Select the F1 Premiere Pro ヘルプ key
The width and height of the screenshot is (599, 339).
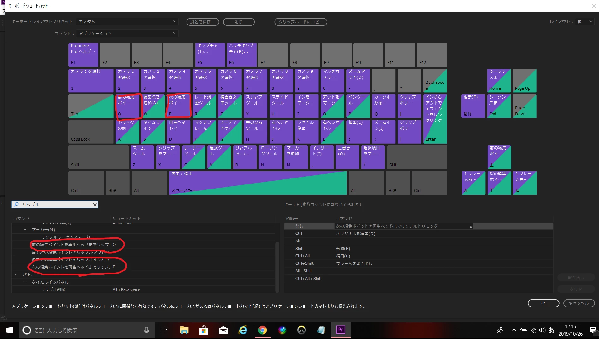[x=83, y=55]
